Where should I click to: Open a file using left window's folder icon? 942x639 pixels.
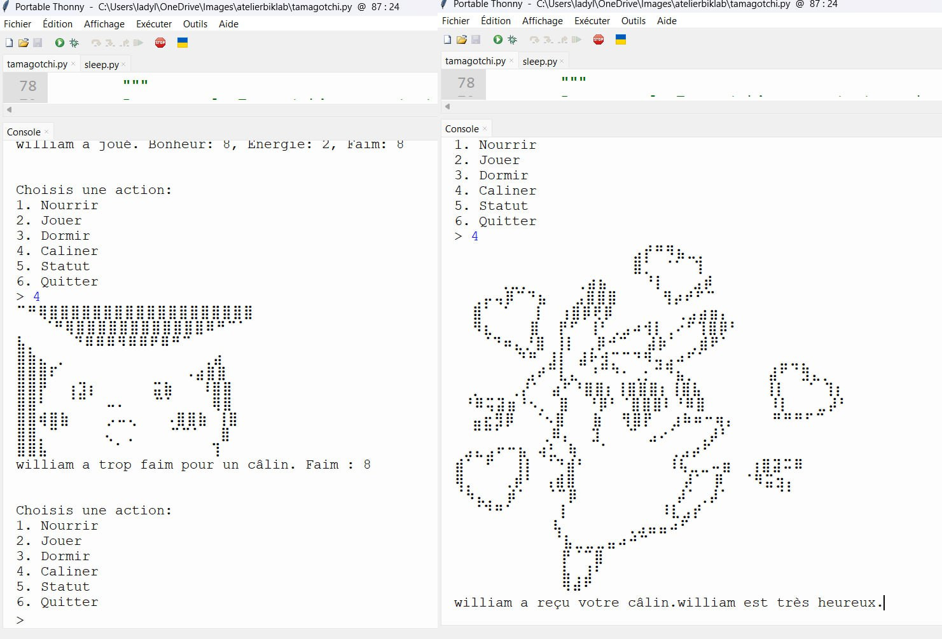coord(24,43)
